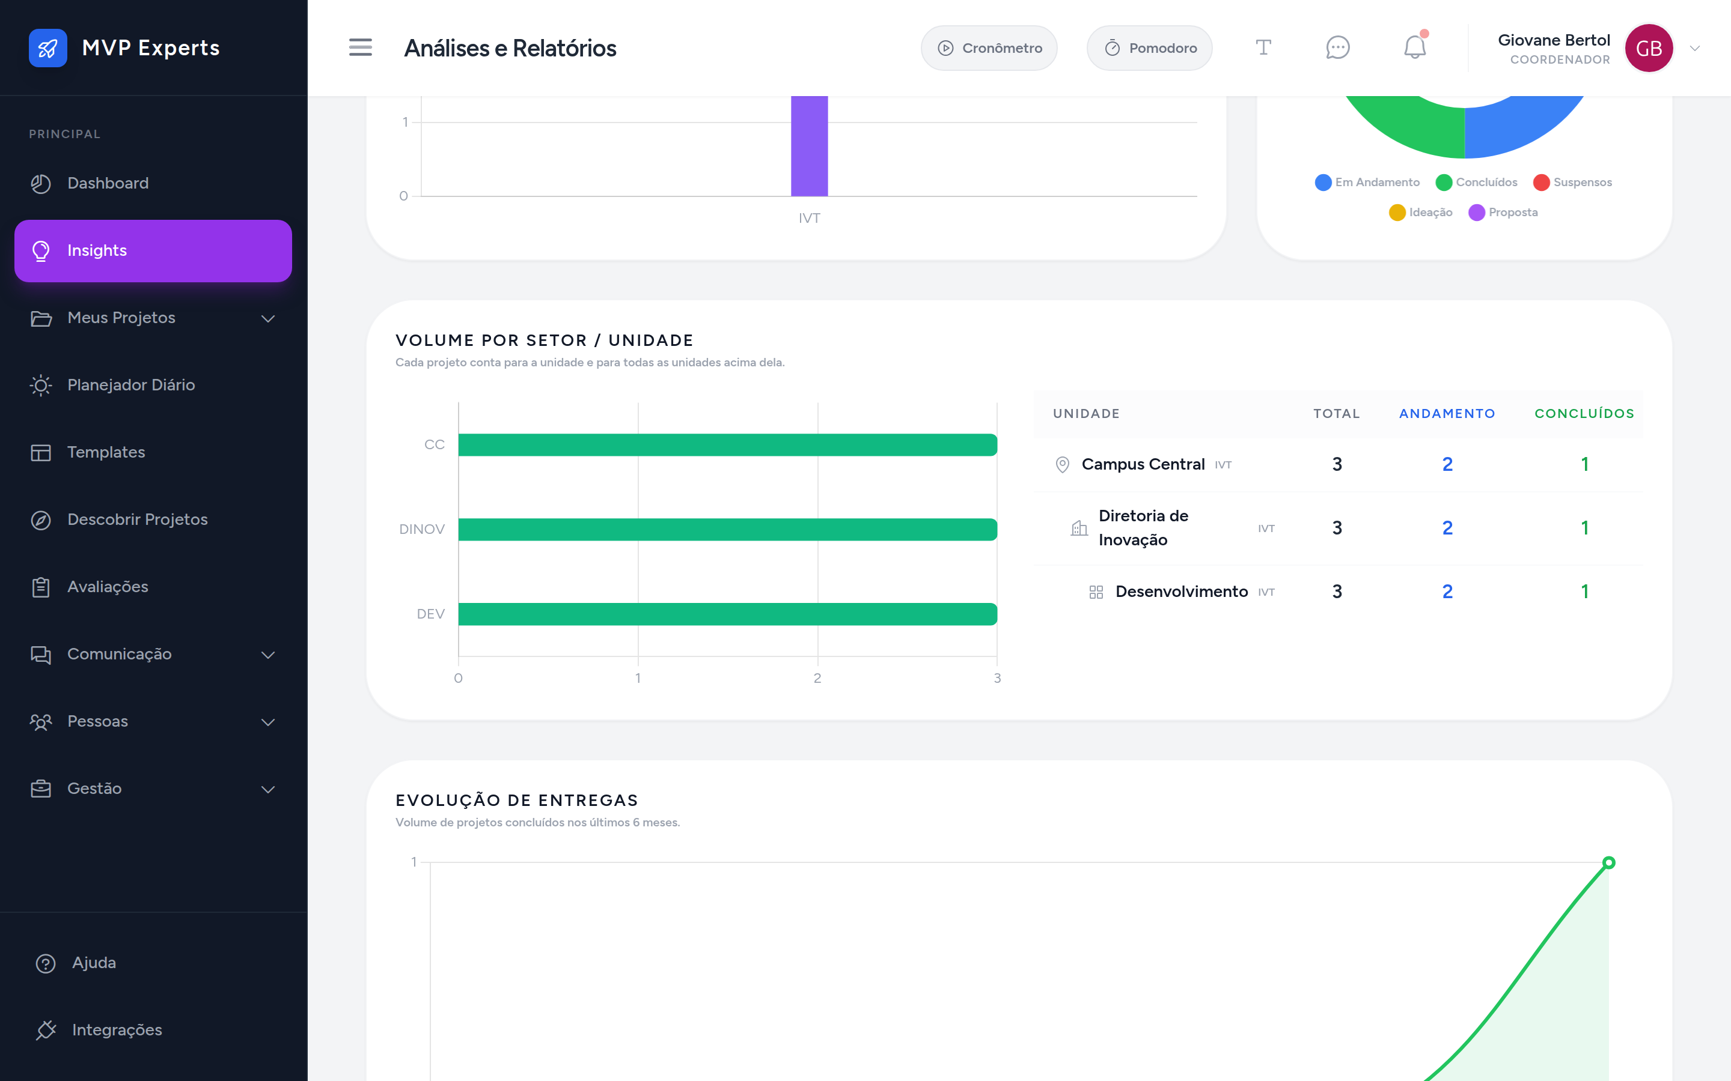
Task: Open the text size (T) tool
Action: coord(1263,48)
